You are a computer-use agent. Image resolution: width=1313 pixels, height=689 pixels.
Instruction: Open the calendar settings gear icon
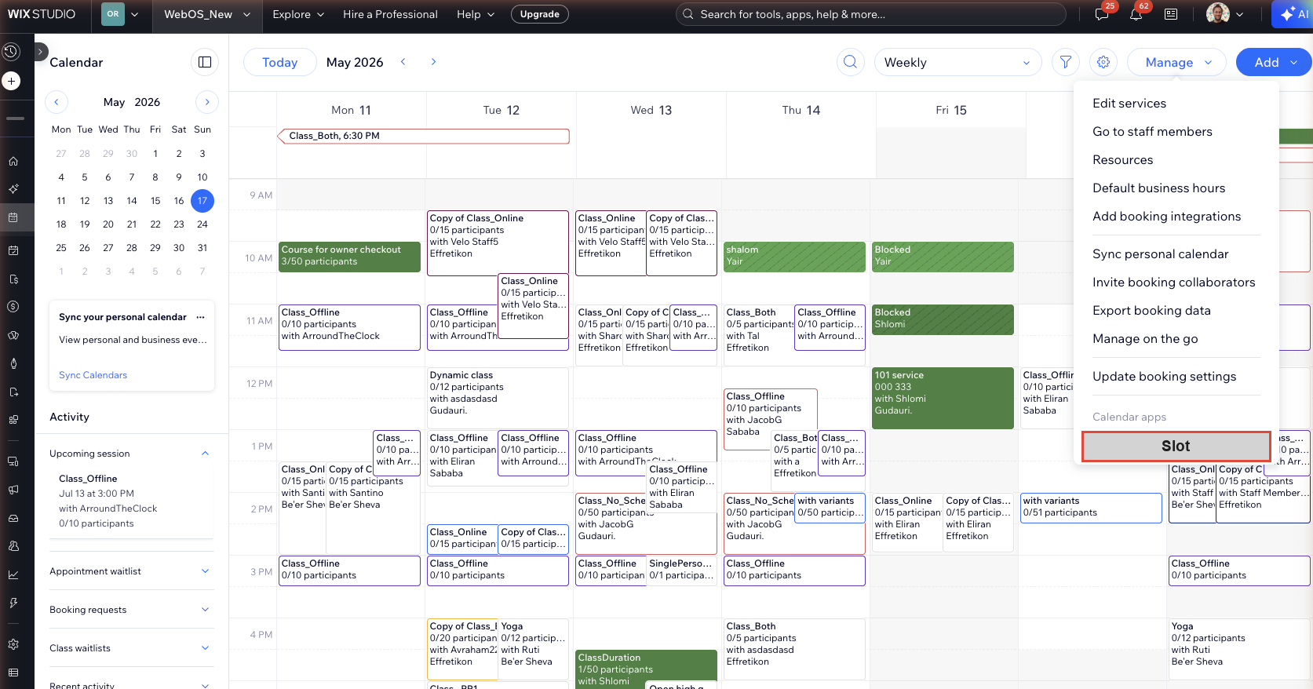1103,62
